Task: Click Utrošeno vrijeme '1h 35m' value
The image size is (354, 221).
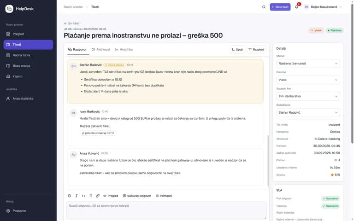Action: 335,168
